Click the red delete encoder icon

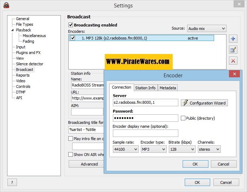(x=233, y=61)
